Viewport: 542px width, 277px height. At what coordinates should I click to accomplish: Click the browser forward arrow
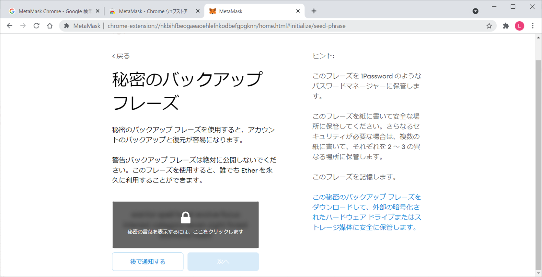click(x=23, y=26)
